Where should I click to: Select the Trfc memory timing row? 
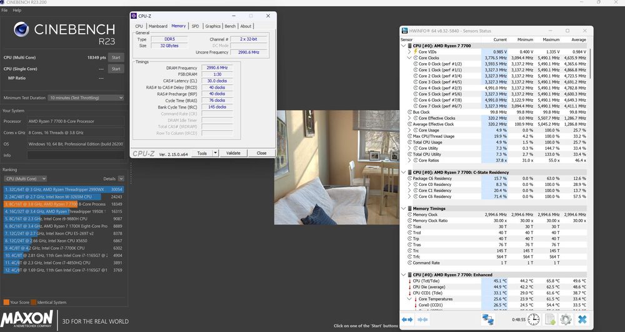494,256
